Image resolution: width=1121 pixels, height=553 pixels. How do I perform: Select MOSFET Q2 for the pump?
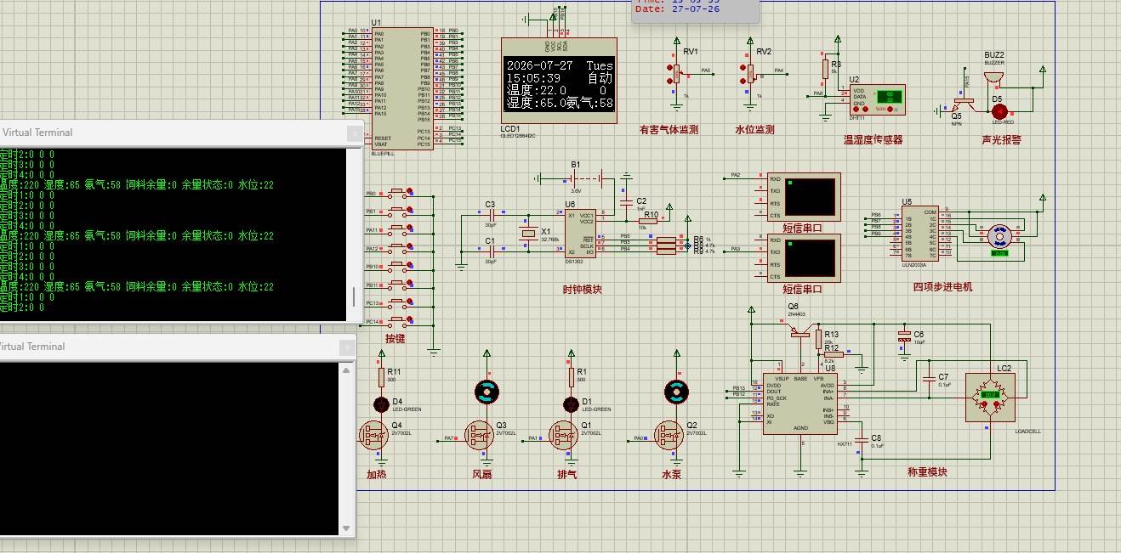[669, 435]
